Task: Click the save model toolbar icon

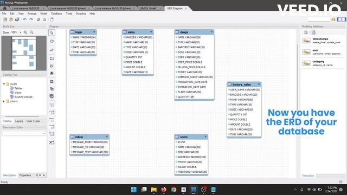Action: [x=17, y=19]
